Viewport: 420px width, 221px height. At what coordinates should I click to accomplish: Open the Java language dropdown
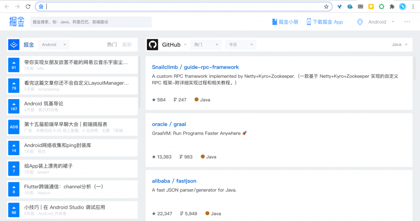pyautogui.click(x=399, y=45)
